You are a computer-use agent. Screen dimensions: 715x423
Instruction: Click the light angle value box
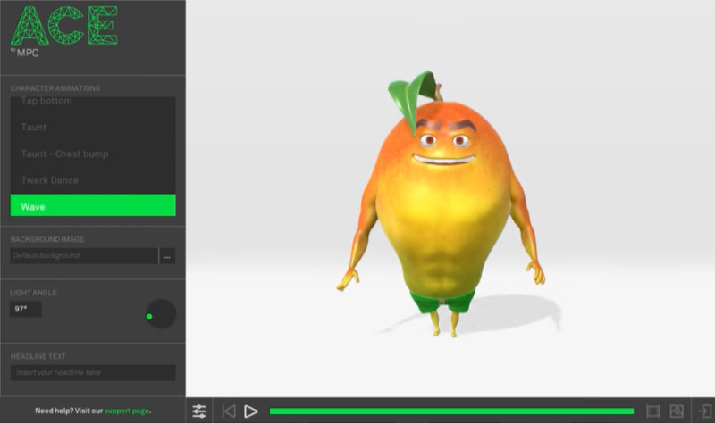tap(25, 309)
